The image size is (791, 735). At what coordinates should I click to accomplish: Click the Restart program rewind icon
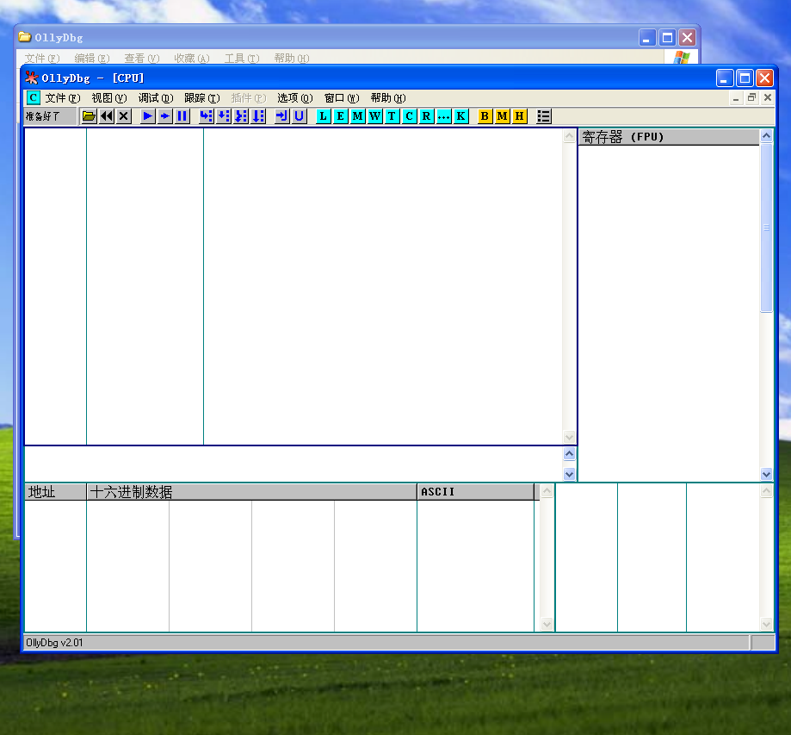pyautogui.click(x=107, y=116)
